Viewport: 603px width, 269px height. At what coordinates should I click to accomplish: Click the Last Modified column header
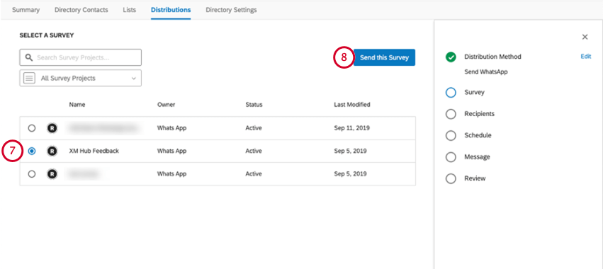pos(352,105)
